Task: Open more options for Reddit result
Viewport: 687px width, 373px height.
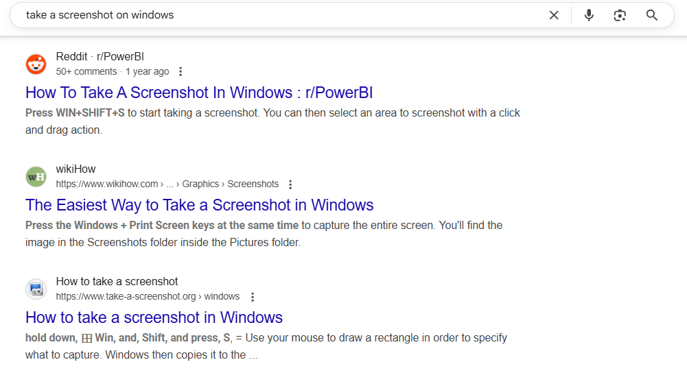Action: pyautogui.click(x=181, y=71)
